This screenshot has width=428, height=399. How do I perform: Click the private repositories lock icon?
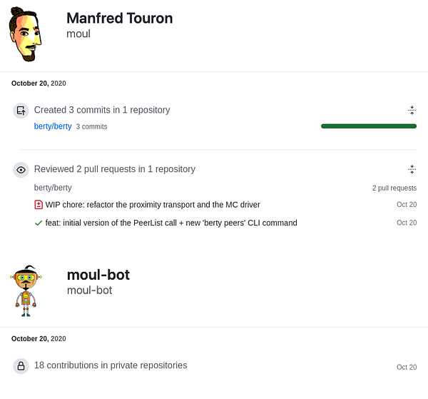21,366
